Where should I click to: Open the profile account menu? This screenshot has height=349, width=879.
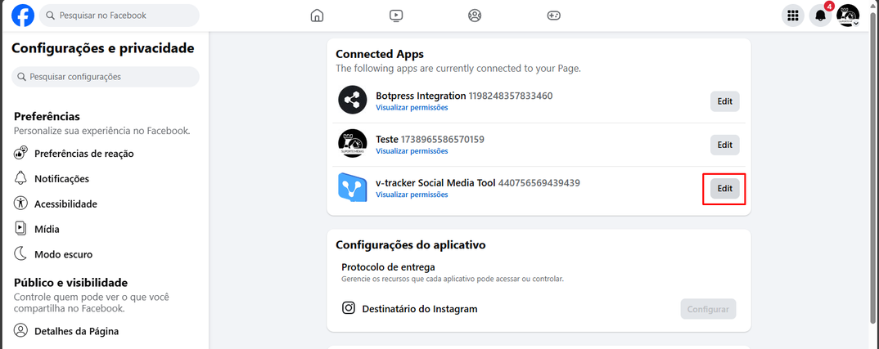click(848, 16)
